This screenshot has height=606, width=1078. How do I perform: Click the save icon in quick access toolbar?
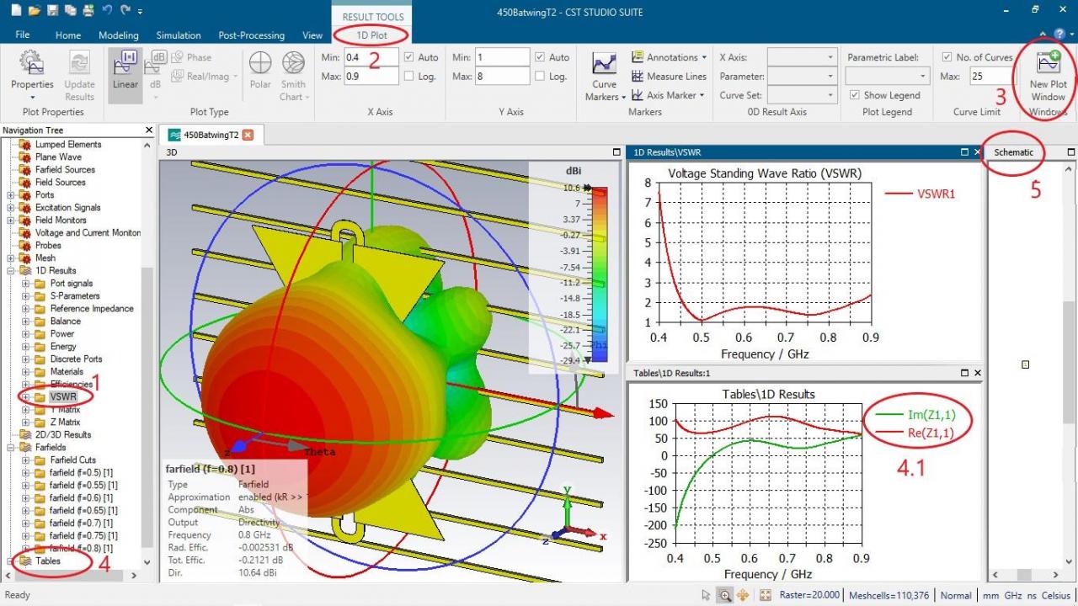pos(52,10)
